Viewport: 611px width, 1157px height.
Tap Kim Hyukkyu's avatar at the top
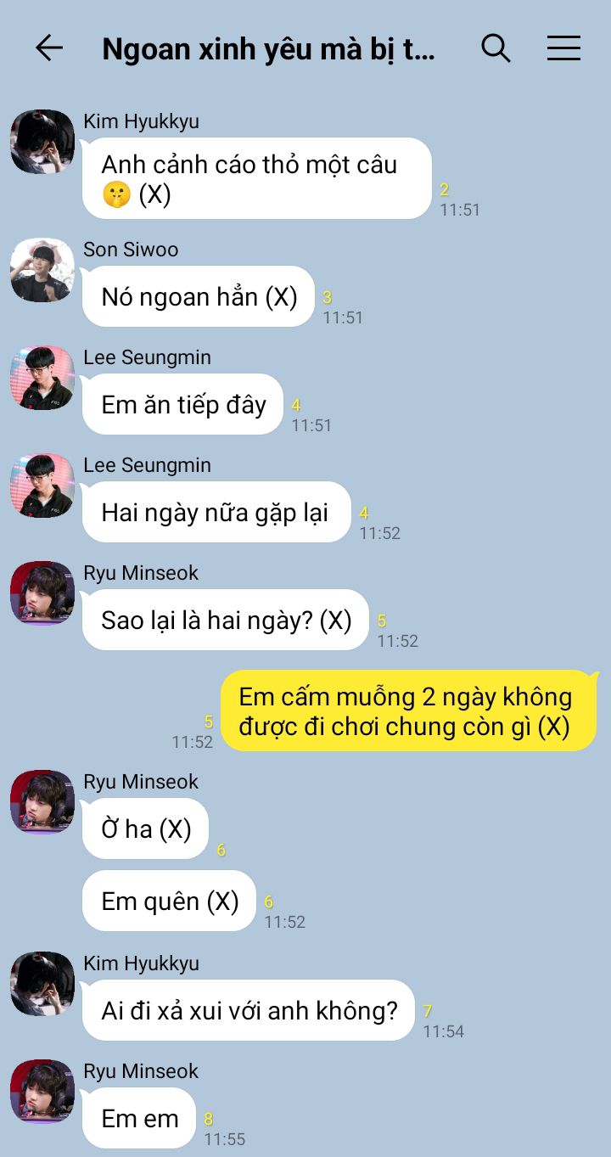coord(42,142)
